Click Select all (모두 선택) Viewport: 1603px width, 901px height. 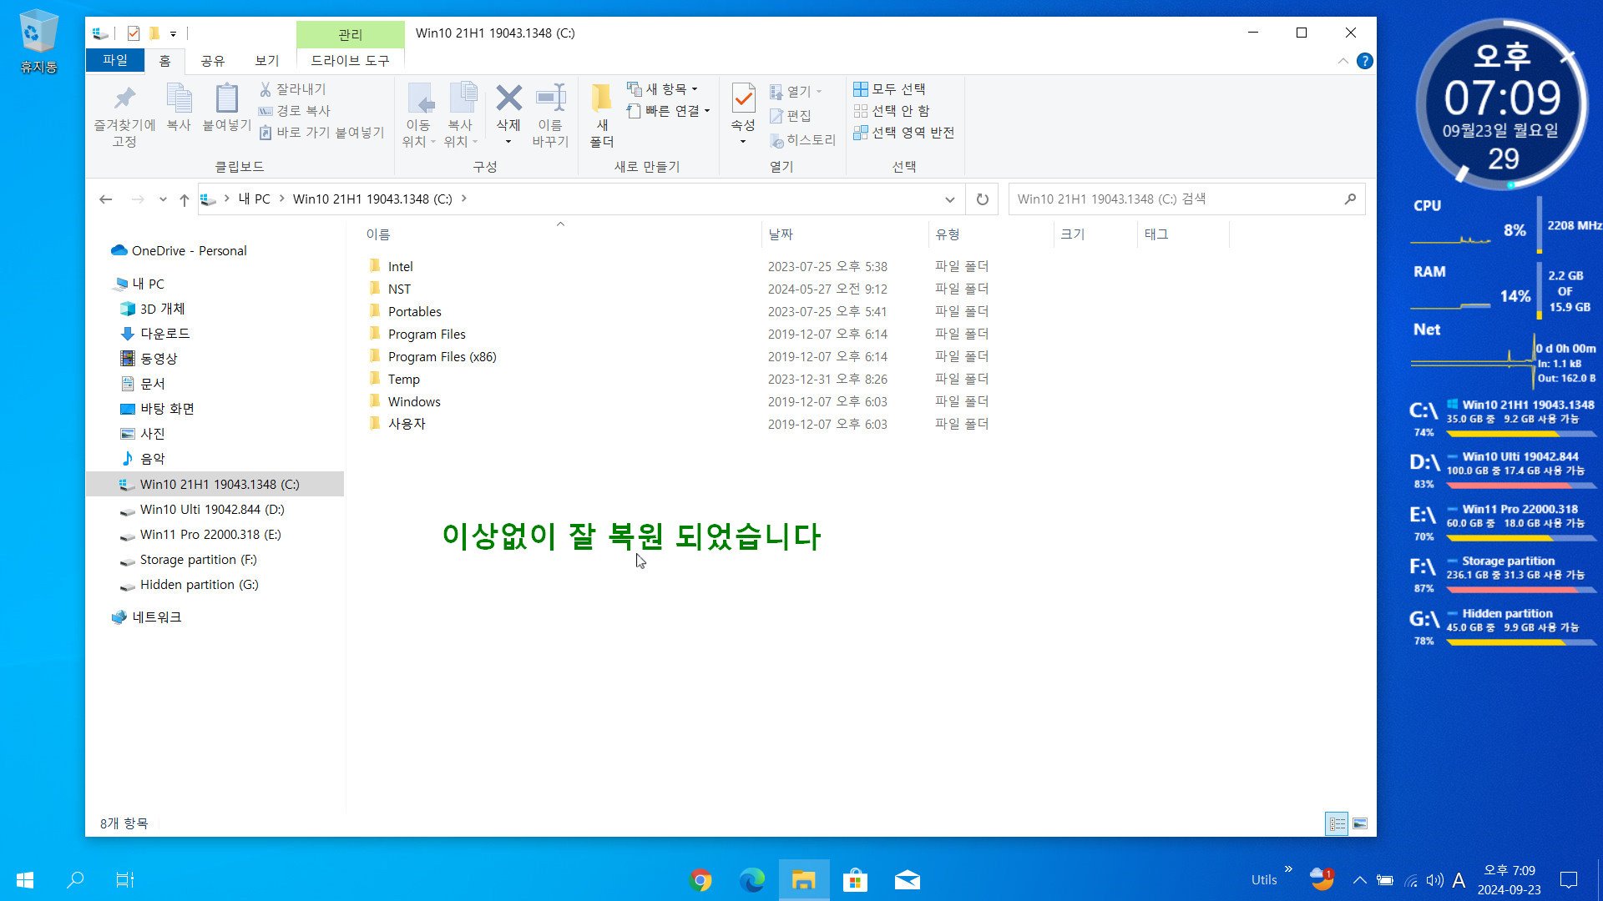tap(889, 88)
